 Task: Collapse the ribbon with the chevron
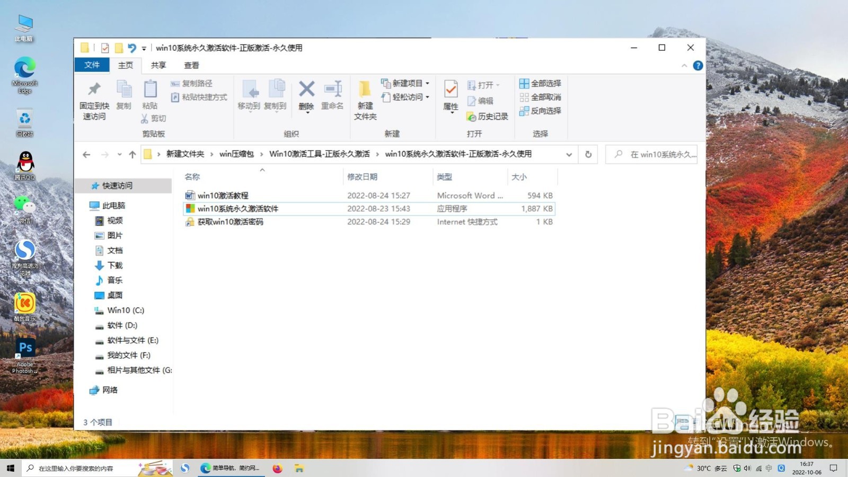point(684,65)
